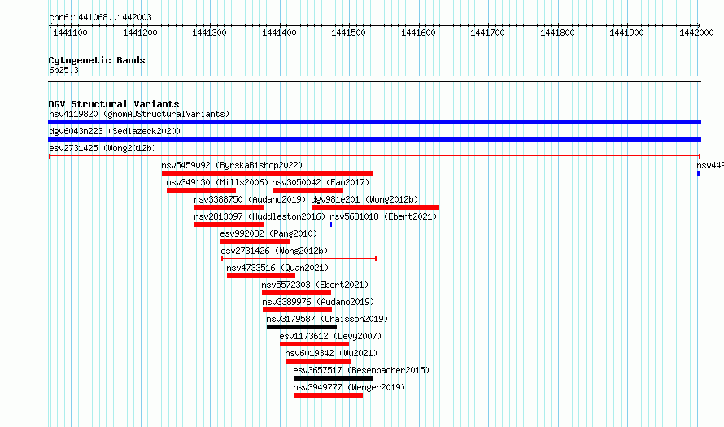This screenshot has height=427, width=724.
Task: Select the 6p25.3 cytogenetic band label
Action: tap(63, 70)
